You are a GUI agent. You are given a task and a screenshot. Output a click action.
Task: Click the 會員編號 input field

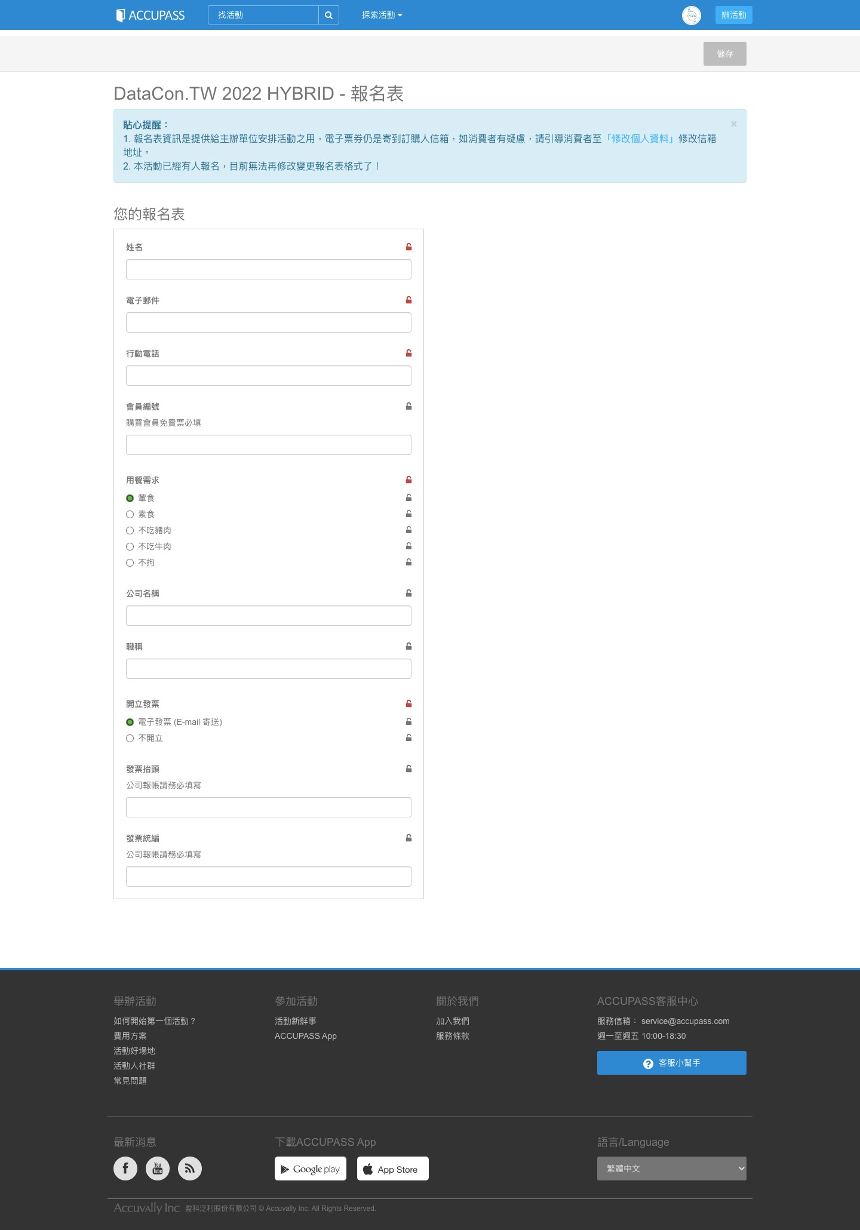[x=269, y=445]
